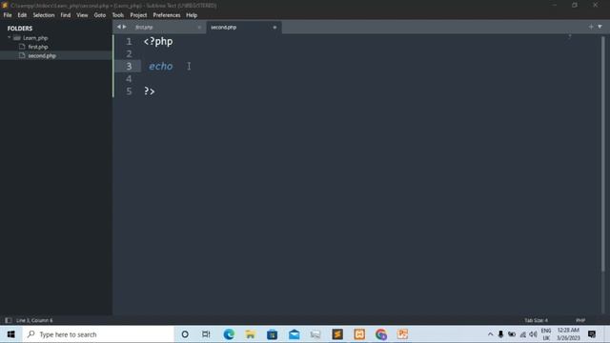Go to previous tab with left arrow
This screenshot has width=610, height=343.
tap(119, 27)
